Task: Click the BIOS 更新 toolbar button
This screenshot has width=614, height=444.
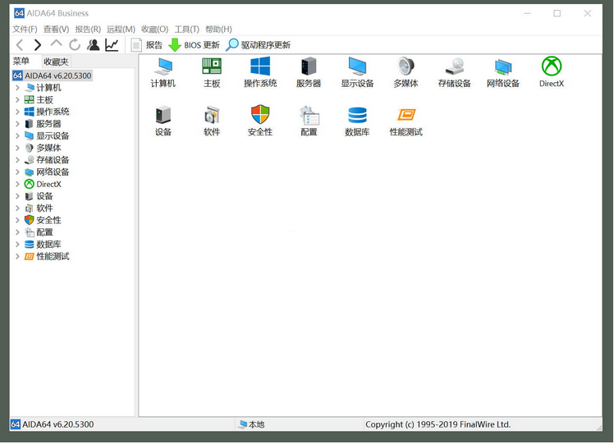Action: tap(194, 45)
